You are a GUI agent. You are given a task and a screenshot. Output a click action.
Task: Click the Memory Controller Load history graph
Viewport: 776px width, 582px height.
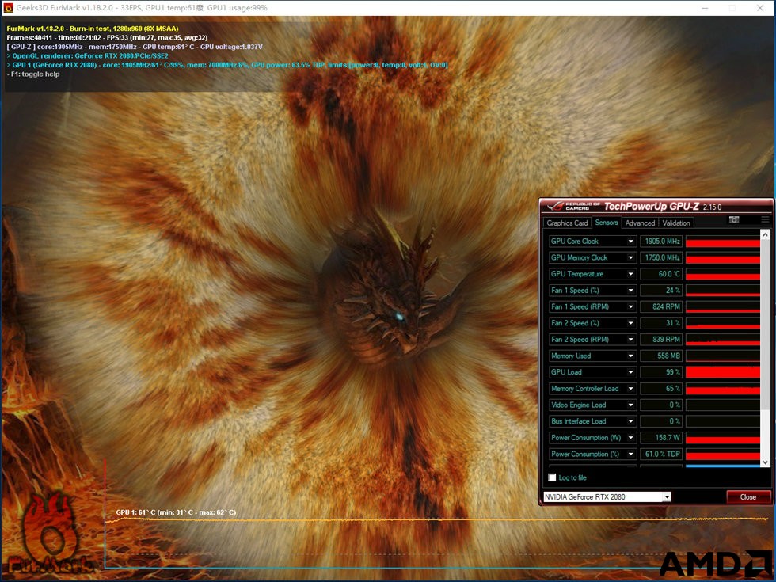click(722, 389)
